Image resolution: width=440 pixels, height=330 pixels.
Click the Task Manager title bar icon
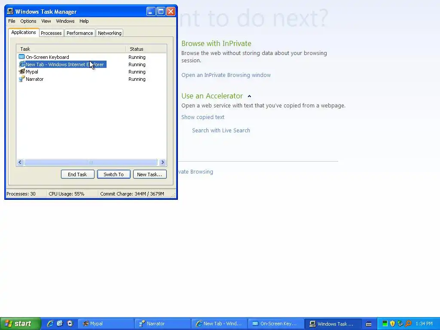10,11
